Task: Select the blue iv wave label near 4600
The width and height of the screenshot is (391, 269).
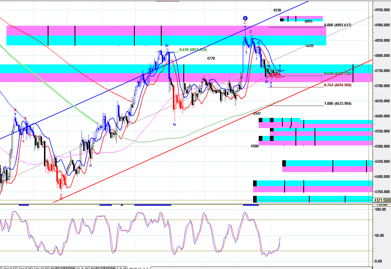Action: [x=174, y=124]
